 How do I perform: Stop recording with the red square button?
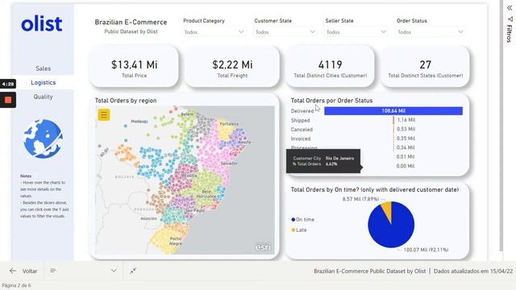click(8, 100)
